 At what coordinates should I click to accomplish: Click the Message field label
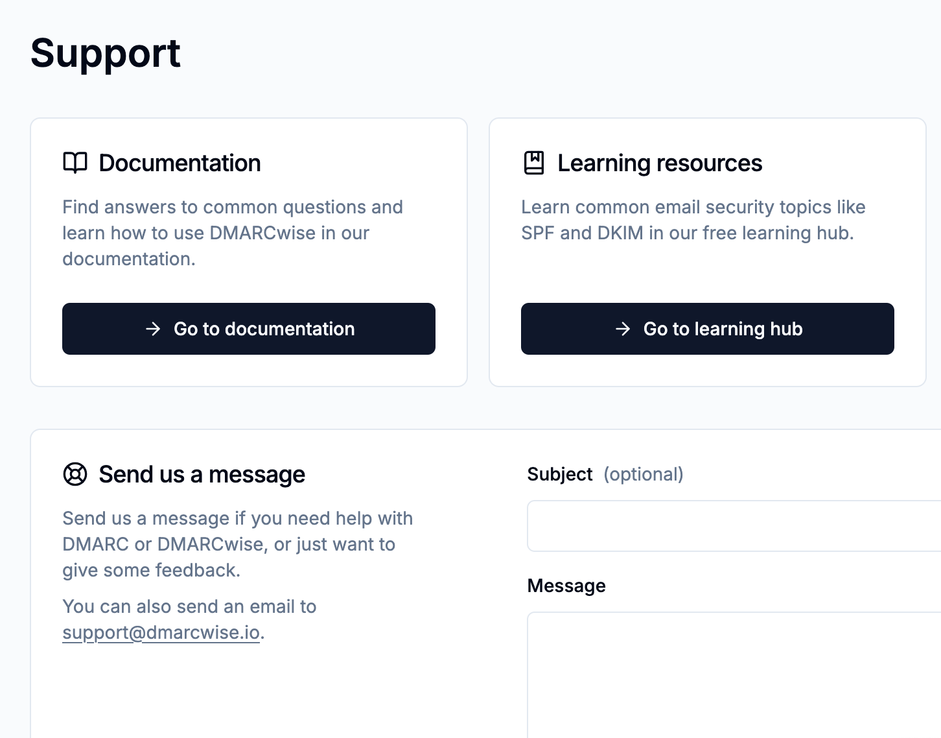pos(566,585)
